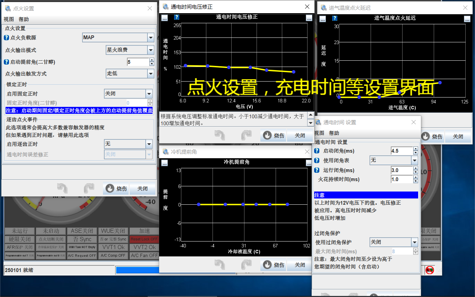Viewport: 475px width, 297px height.
Task: Click redo arrow in 通电时间电压修正 window
Action: 246,135
